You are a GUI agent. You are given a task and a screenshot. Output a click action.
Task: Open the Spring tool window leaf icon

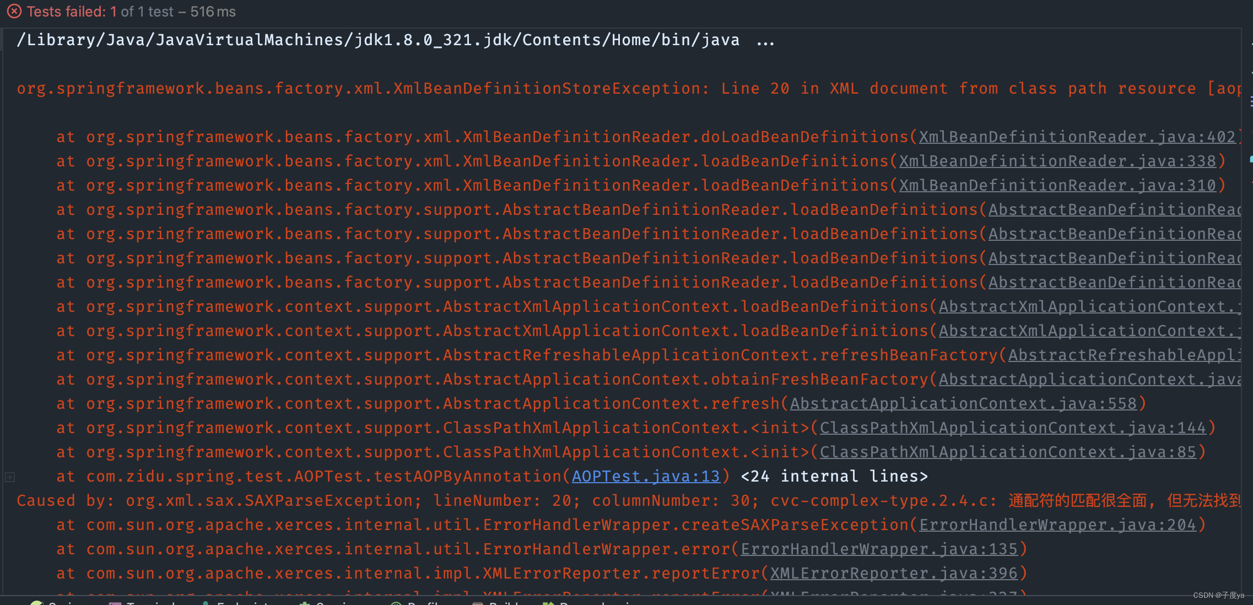coord(36,602)
